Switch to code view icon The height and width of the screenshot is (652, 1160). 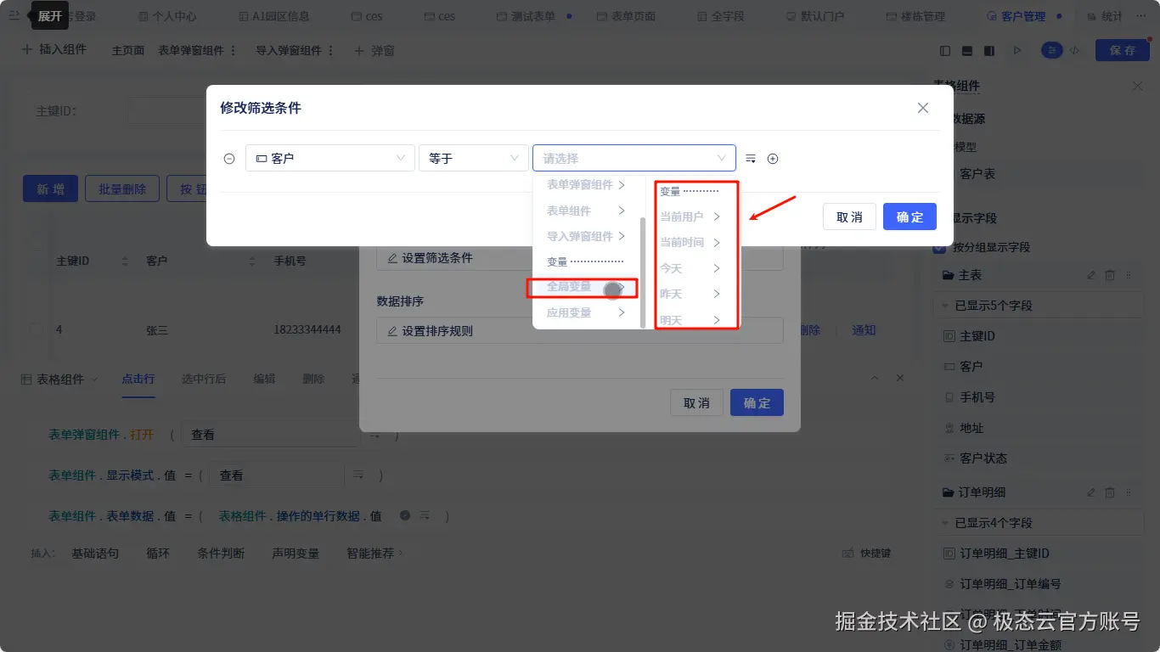tap(1074, 51)
